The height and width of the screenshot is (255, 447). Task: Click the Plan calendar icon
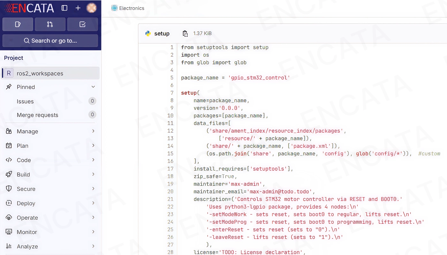[x=9, y=146]
